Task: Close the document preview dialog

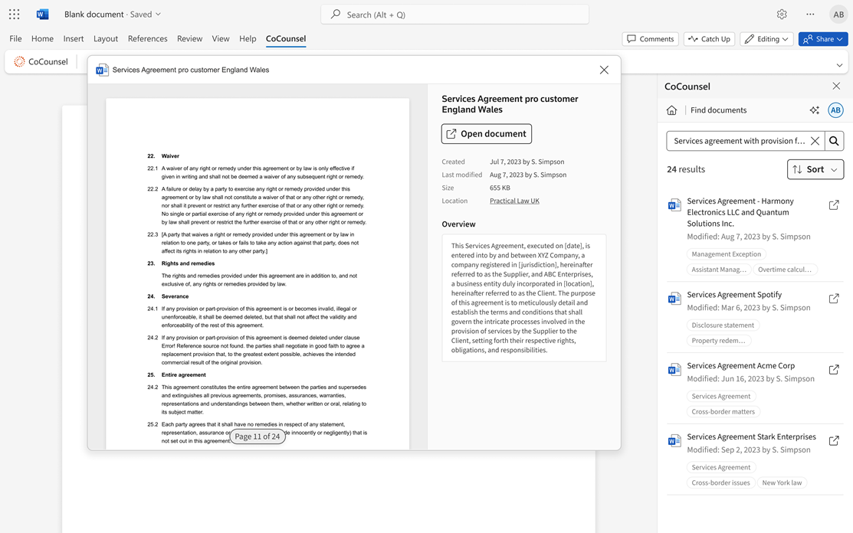Action: coord(604,70)
